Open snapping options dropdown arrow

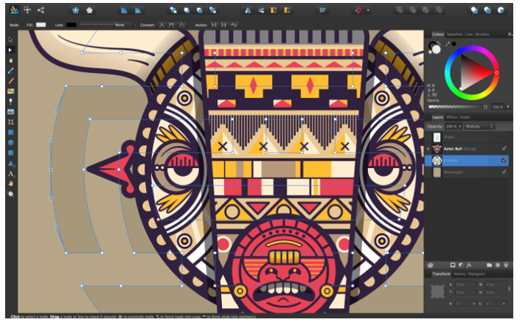coord(369,10)
